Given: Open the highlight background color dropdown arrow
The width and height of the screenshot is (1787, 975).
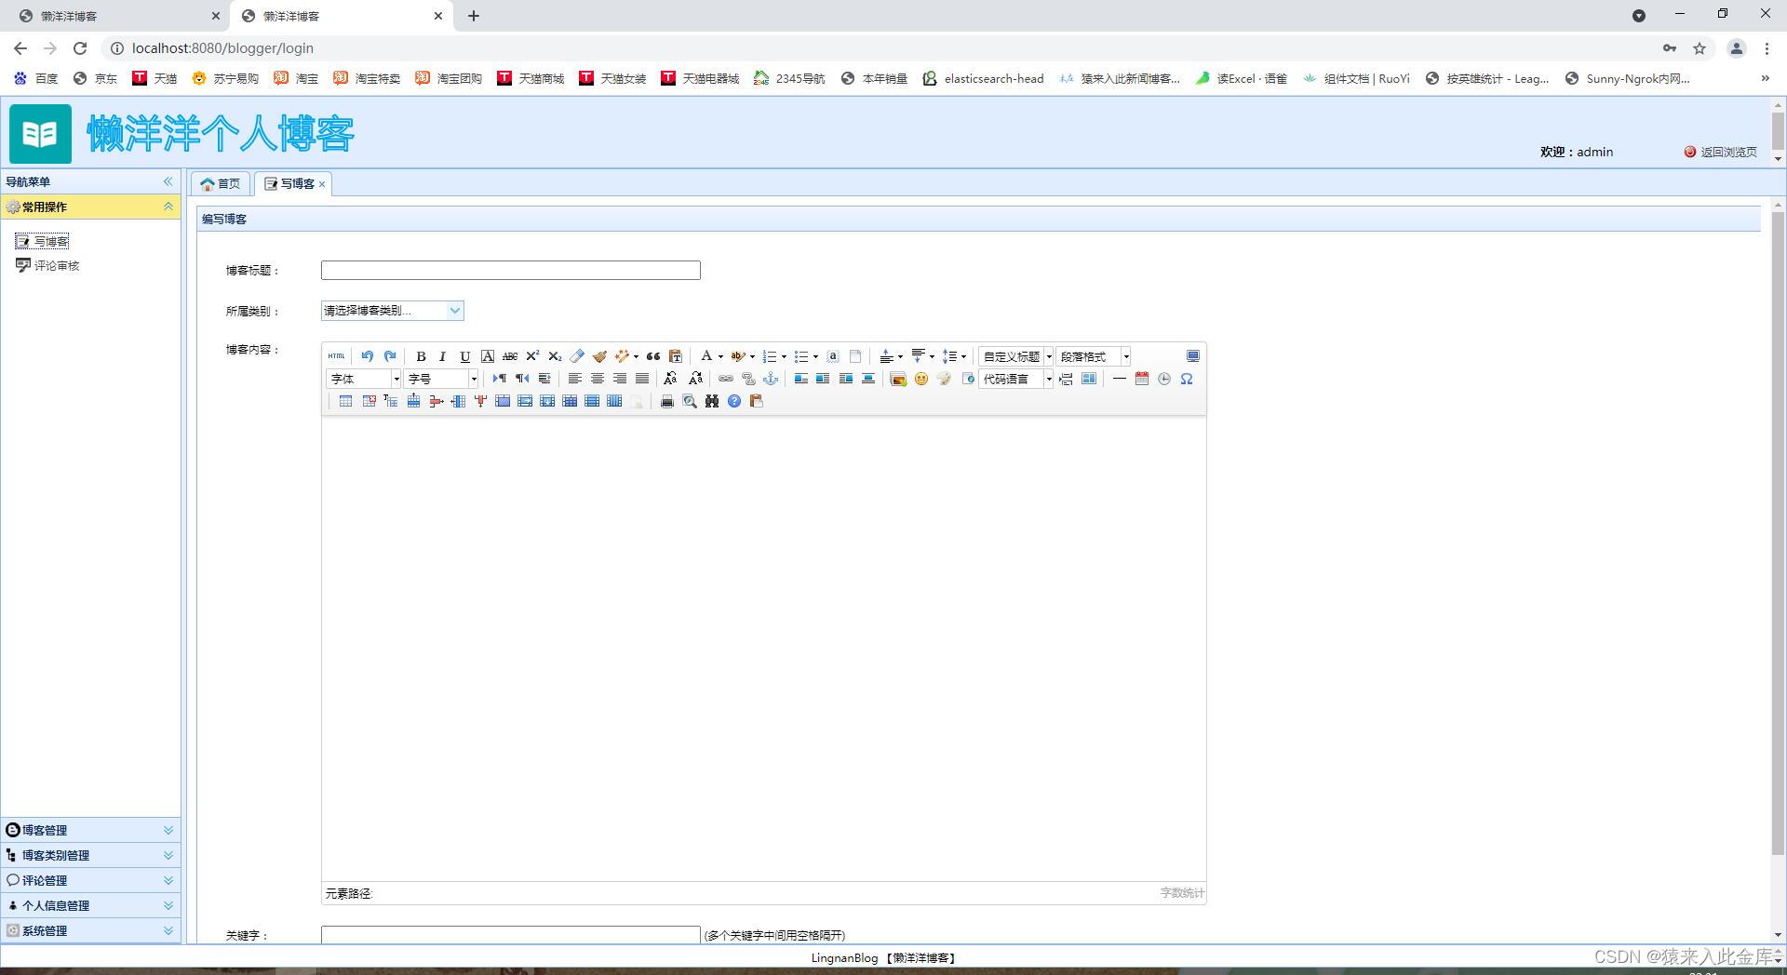Looking at the screenshot, I should 752,356.
